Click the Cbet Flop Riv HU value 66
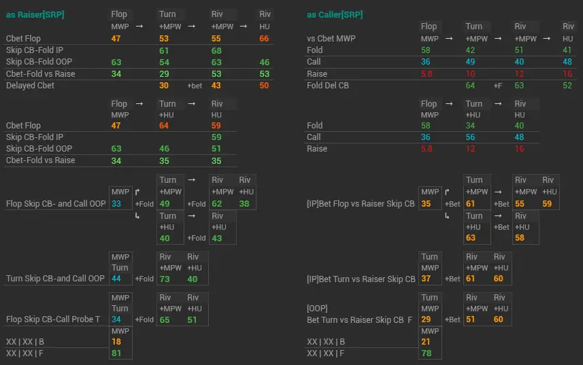 pyautogui.click(x=264, y=39)
